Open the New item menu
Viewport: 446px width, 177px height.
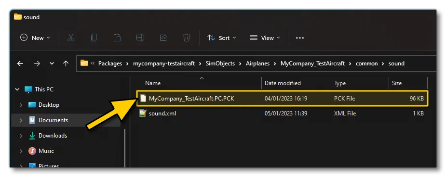(x=35, y=38)
